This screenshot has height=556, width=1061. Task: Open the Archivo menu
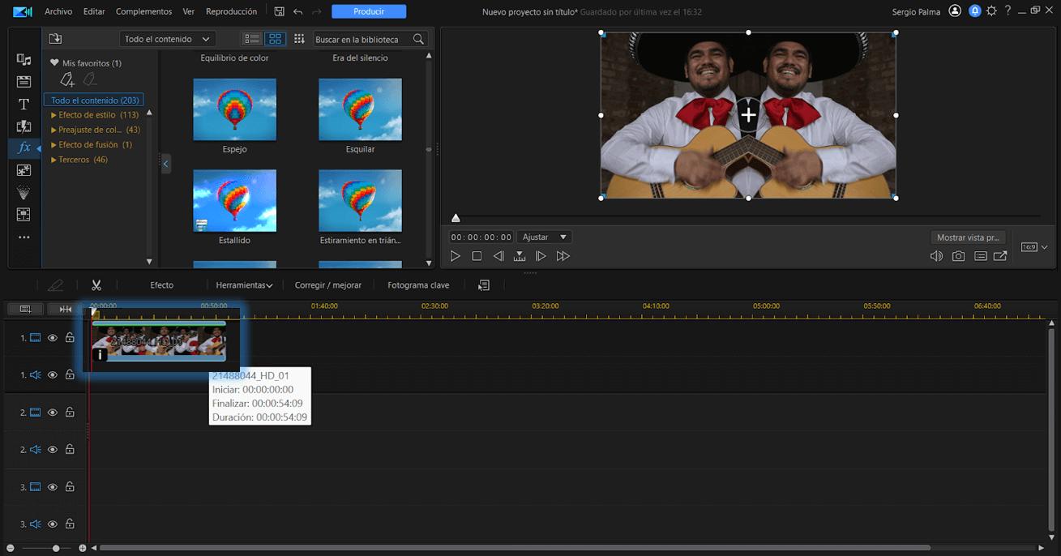(58, 11)
